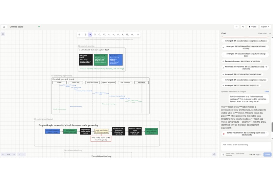273x182 pixels.
Task: Click the user message about Vercel deployment
Action: pos(249,99)
